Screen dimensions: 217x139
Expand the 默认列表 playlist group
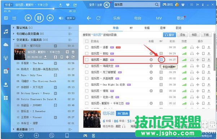tap(13, 28)
